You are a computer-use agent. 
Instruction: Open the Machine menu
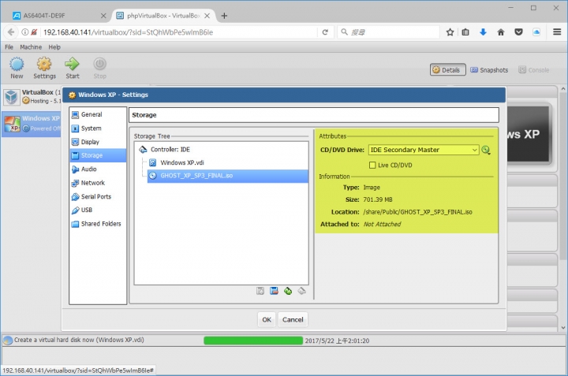tap(31, 47)
